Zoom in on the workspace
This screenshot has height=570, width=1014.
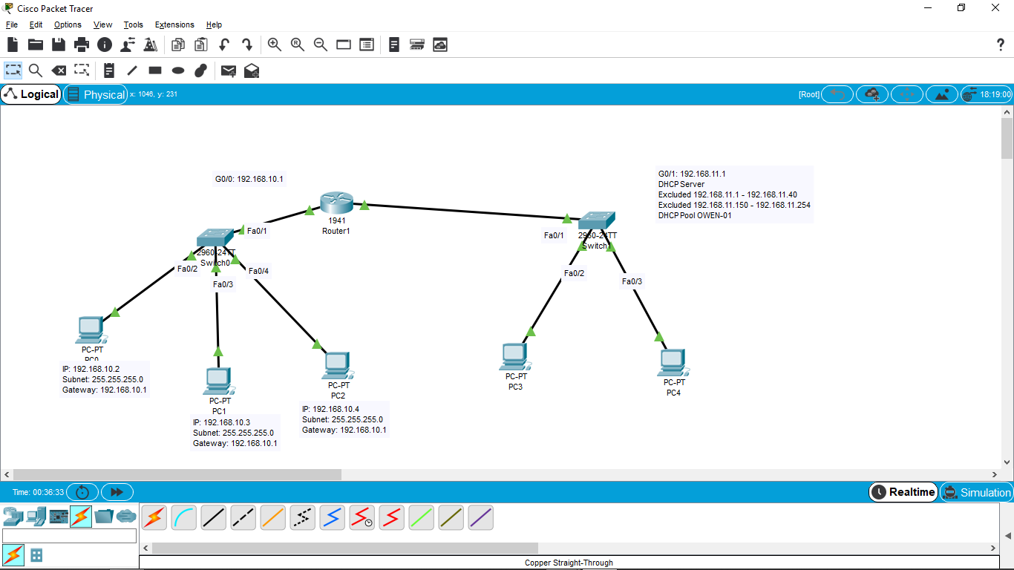[275, 45]
